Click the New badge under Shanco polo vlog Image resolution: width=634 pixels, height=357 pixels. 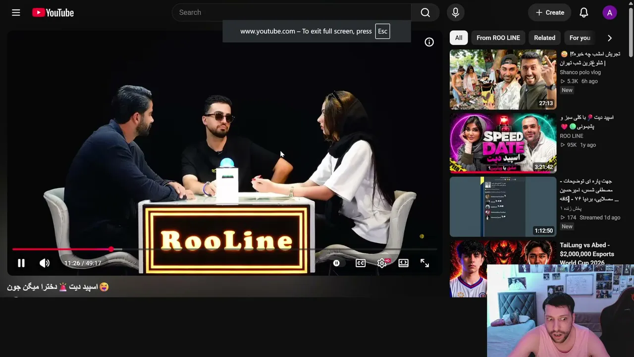pos(567,90)
